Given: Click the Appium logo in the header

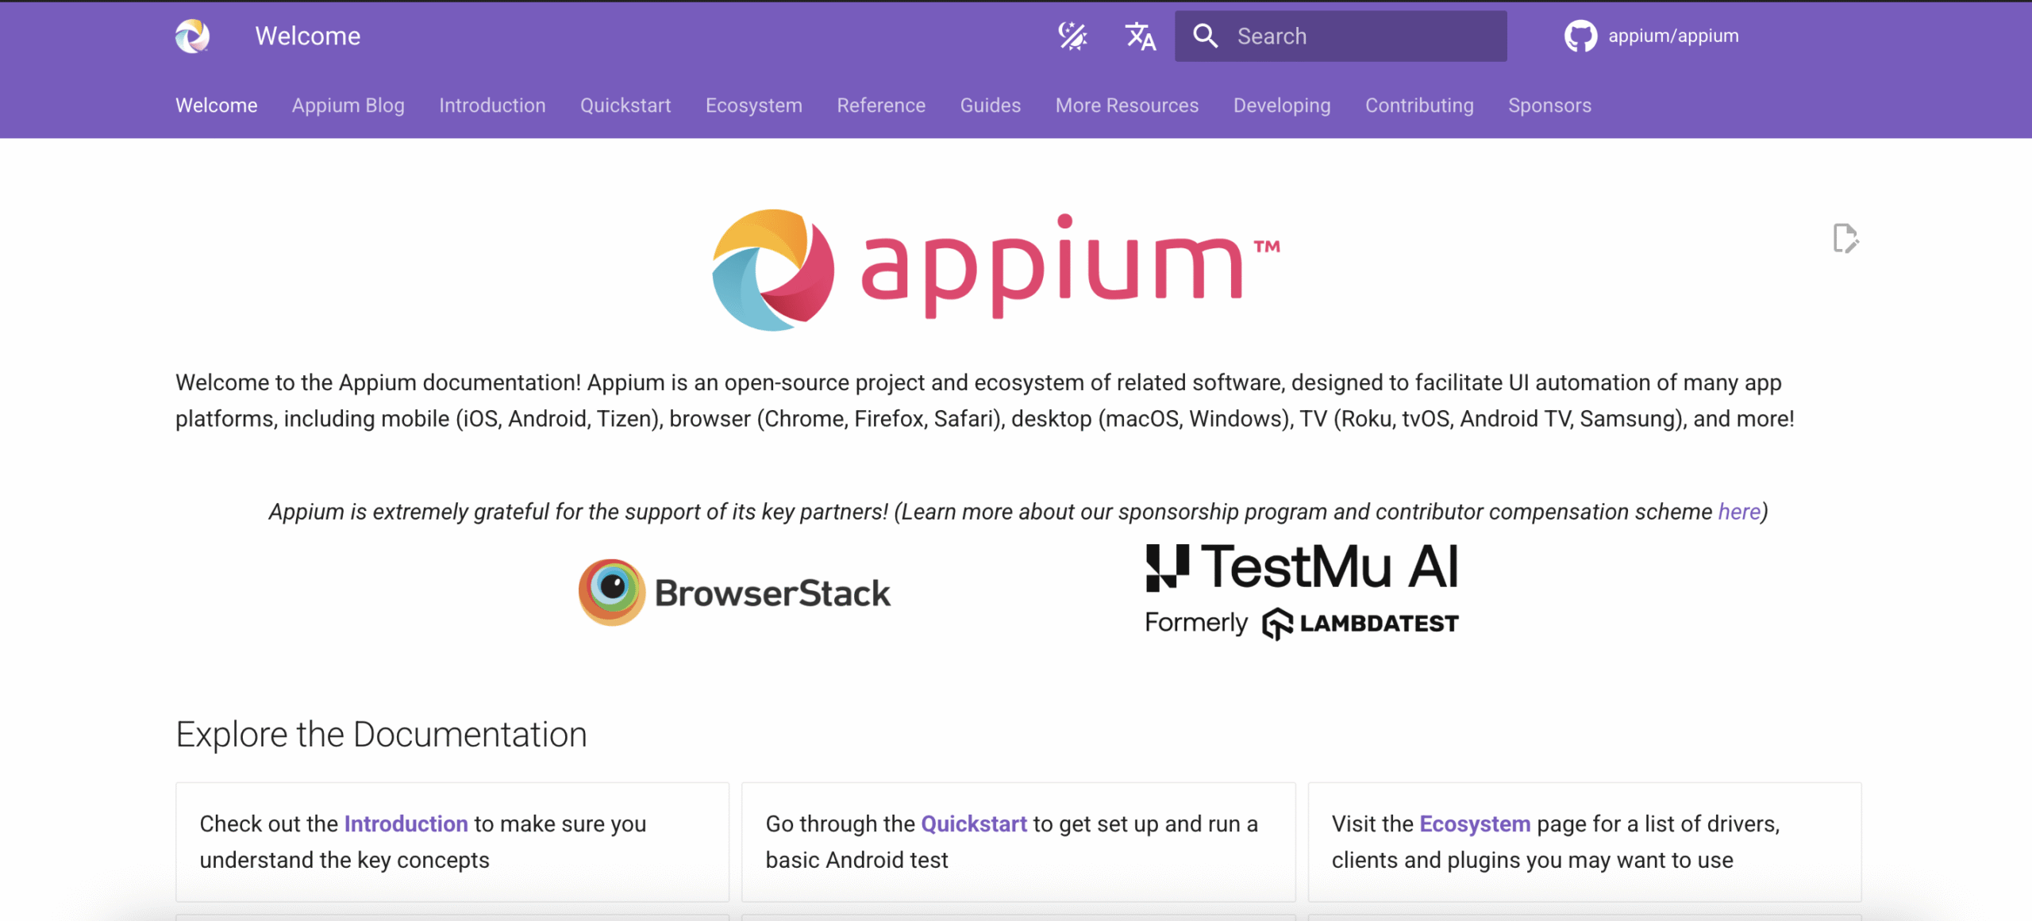Looking at the screenshot, I should (x=192, y=36).
